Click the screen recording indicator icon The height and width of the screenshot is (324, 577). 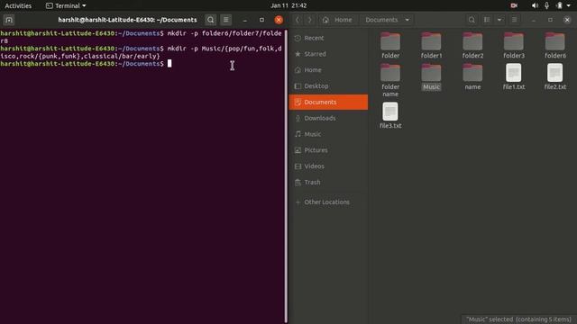coord(514,5)
